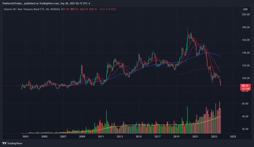Click the 2007 label on time axis

63,137
